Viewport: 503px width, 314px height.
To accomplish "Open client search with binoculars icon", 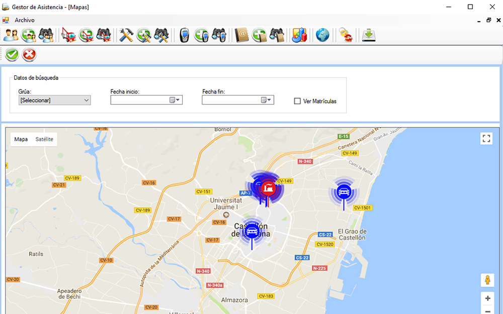I will [x=46, y=35].
